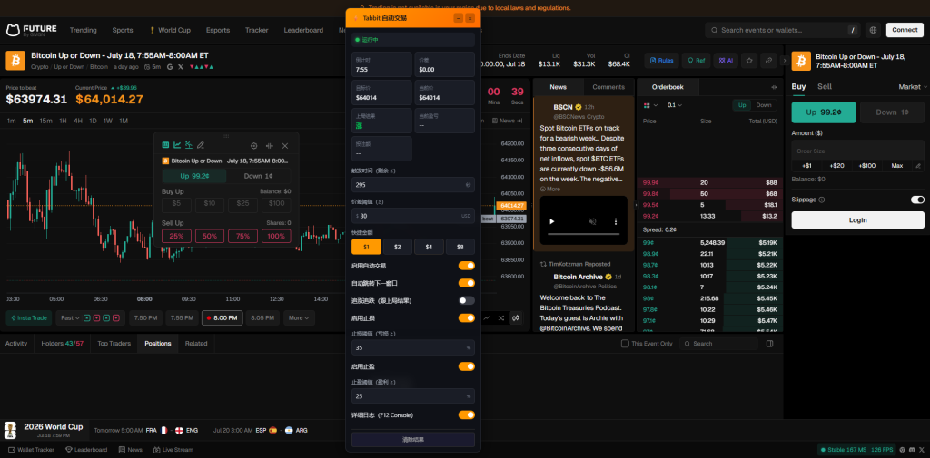
Task: Check the This Event Only checkbox
Action: point(625,344)
